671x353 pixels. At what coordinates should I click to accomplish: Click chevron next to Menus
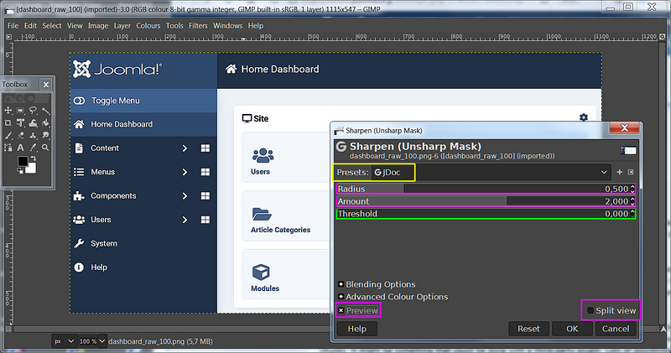(185, 172)
